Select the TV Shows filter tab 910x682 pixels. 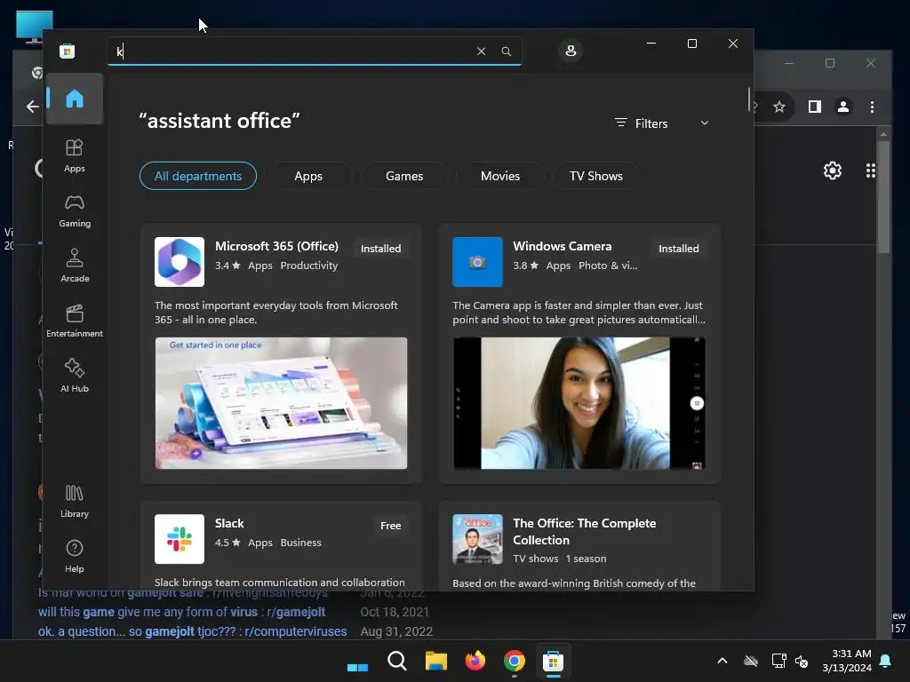tap(596, 176)
